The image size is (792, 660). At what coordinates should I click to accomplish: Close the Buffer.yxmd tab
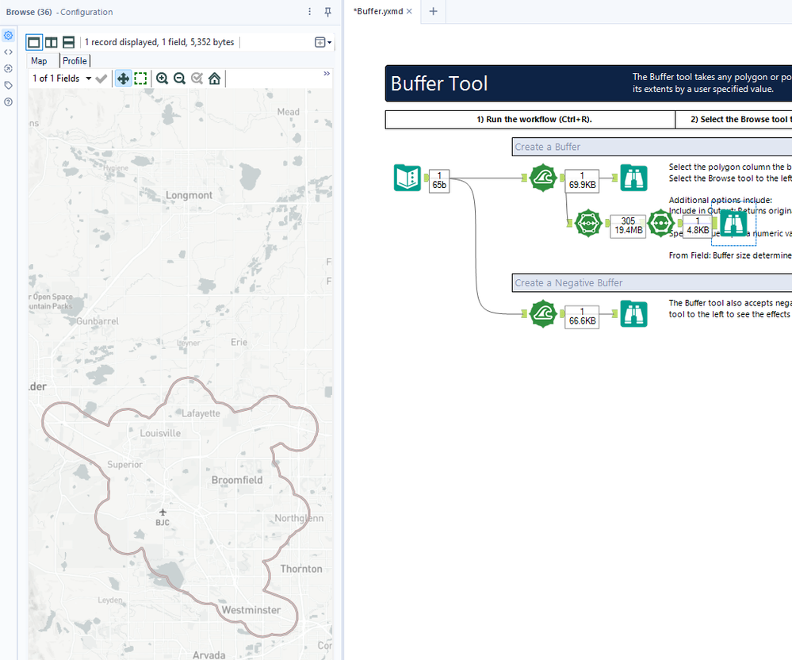coord(409,11)
